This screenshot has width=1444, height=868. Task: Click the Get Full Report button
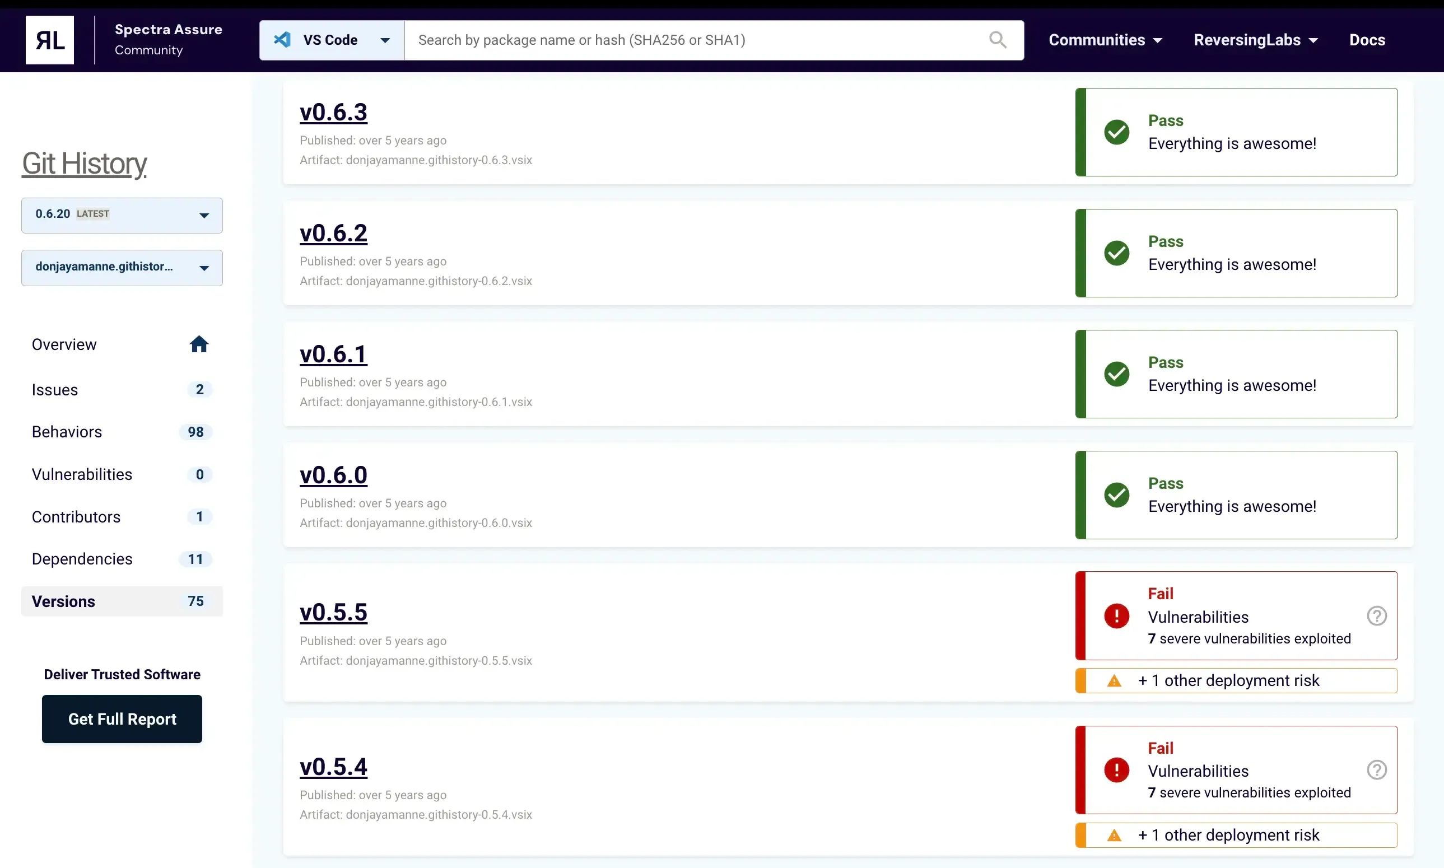(x=122, y=719)
